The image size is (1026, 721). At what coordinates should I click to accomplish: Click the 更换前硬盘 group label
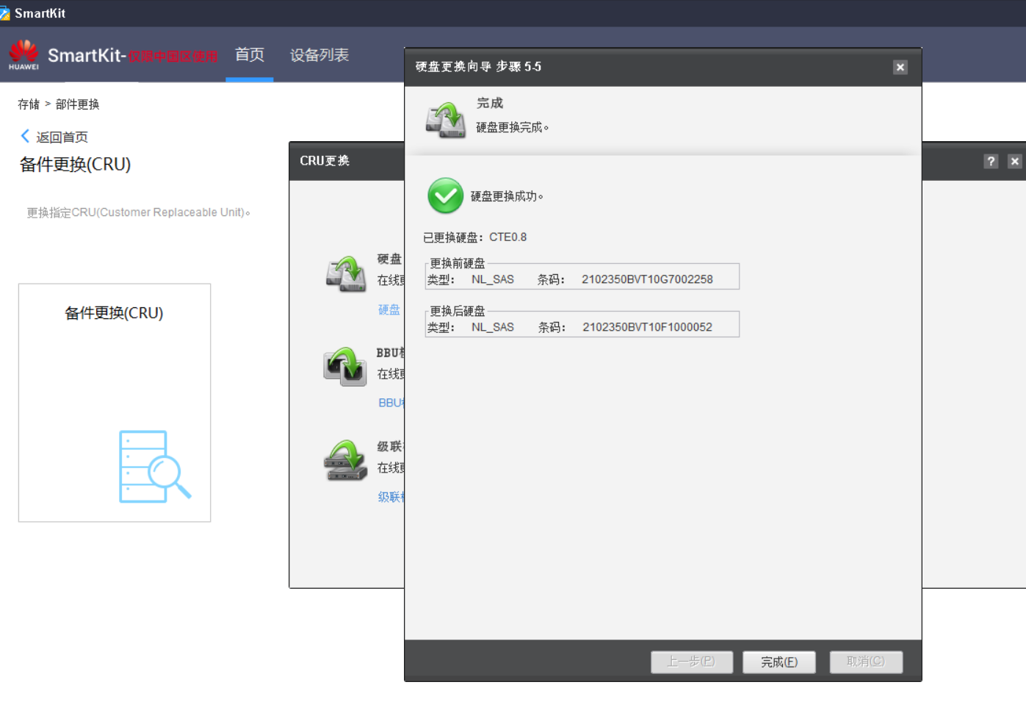tap(458, 263)
